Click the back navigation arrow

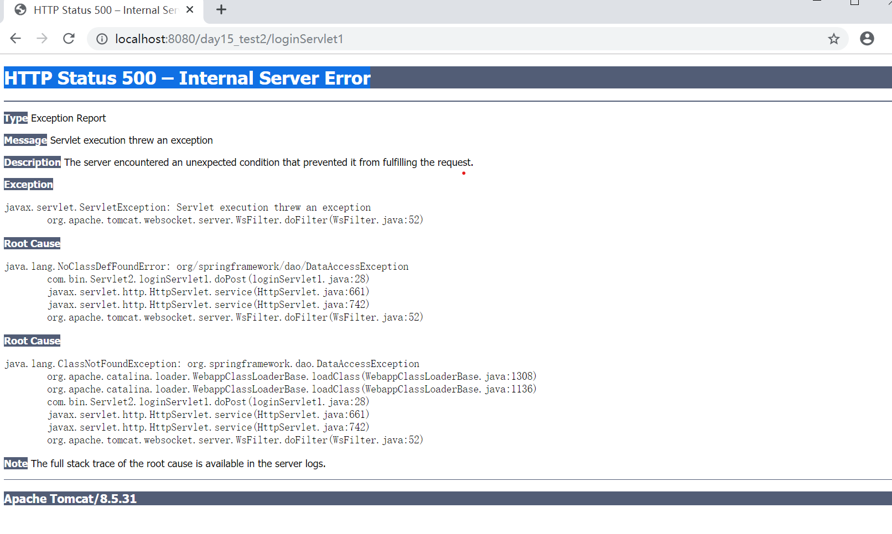pos(15,38)
